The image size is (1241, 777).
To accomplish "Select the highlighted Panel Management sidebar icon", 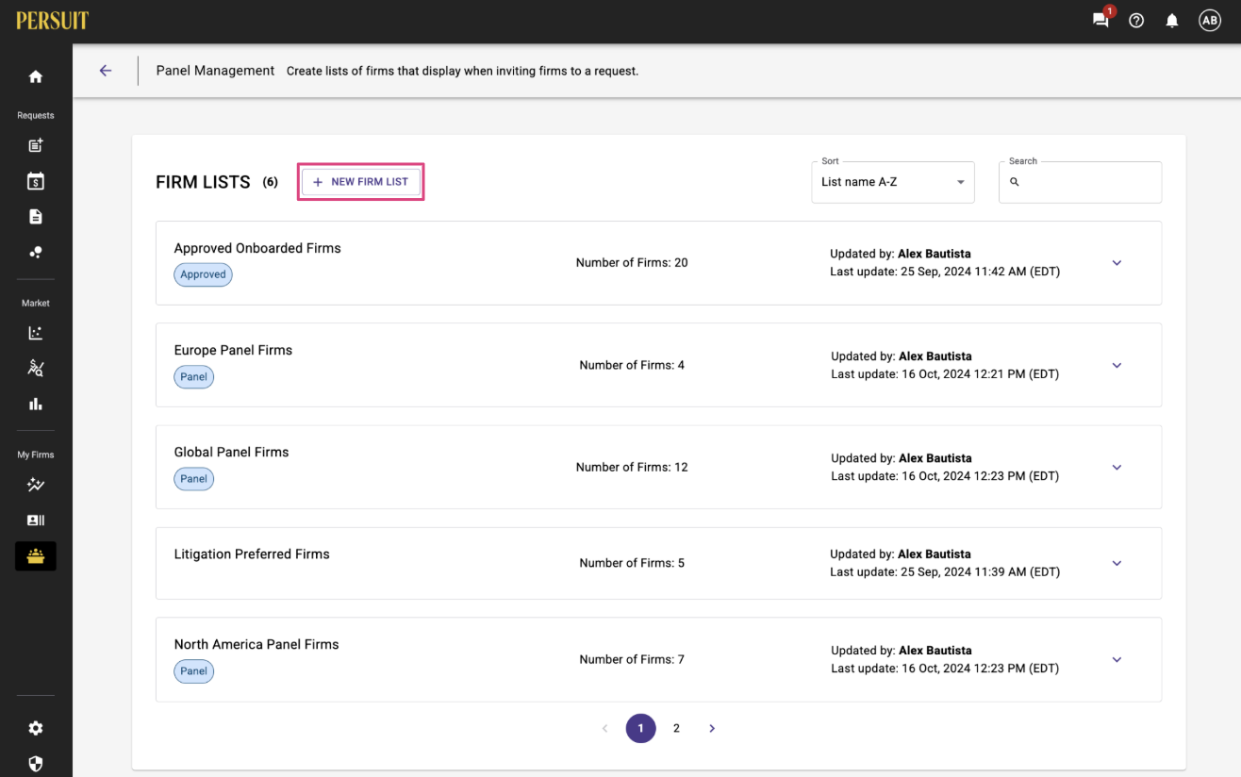I will pos(36,556).
